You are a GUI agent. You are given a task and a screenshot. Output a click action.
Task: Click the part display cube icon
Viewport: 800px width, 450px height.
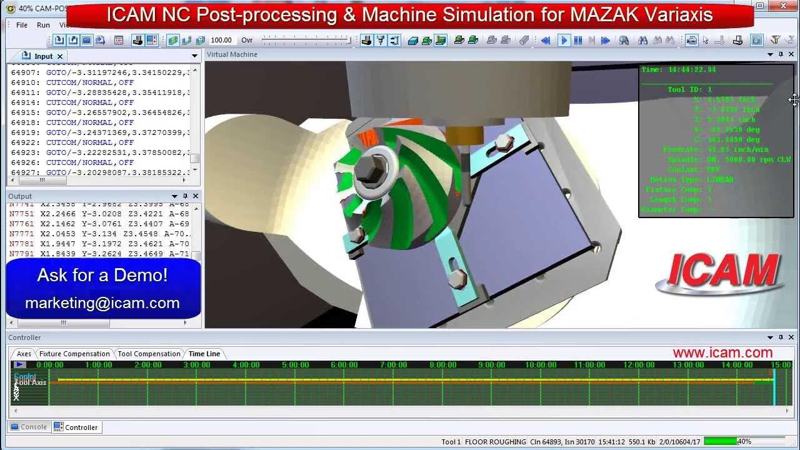[x=200, y=41]
